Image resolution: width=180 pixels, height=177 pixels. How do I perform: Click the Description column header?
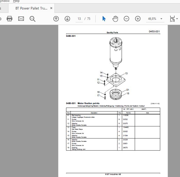[94, 113]
